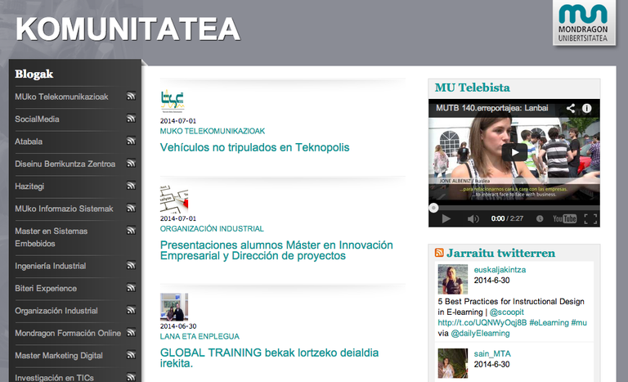Open Master en Sistemas Embebidos blog
Viewport: 628px width, 382px height.
coord(51,237)
